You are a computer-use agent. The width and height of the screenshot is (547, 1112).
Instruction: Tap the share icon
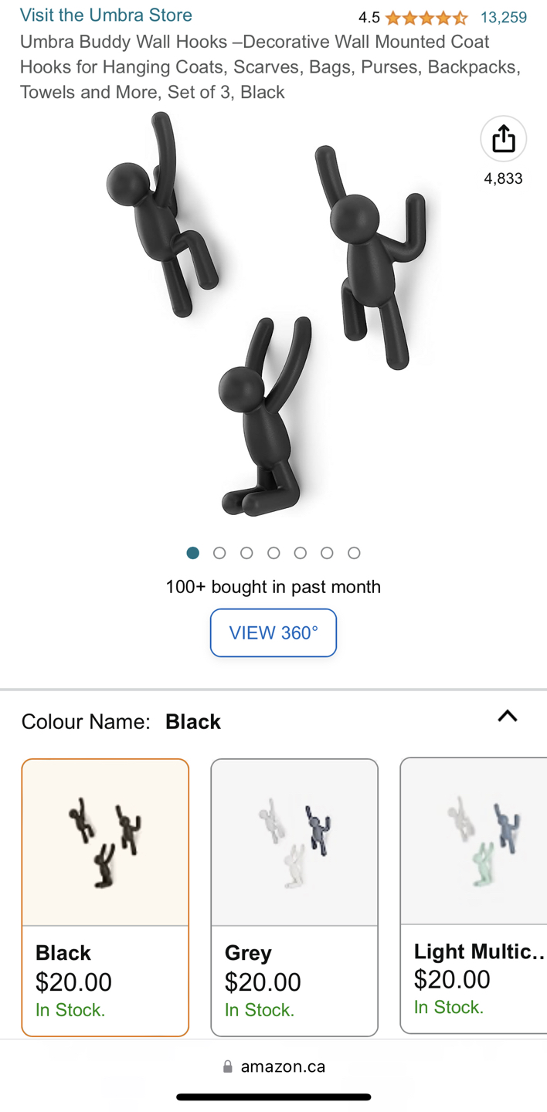coord(504,139)
